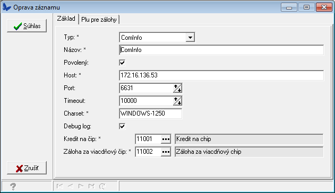Toggle the Povolený checkbox
The image size is (335, 193).
pyautogui.click(x=122, y=63)
